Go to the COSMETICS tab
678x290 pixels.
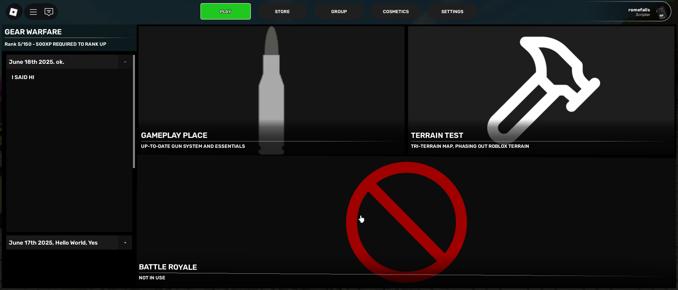coord(396,11)
